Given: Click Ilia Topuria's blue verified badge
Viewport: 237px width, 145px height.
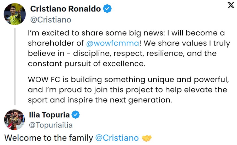Looking at the screenshot, I should coord(76,114).
